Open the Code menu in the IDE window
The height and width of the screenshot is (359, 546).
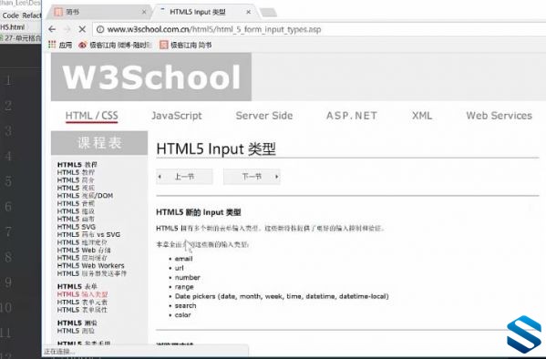click(10, 15)
